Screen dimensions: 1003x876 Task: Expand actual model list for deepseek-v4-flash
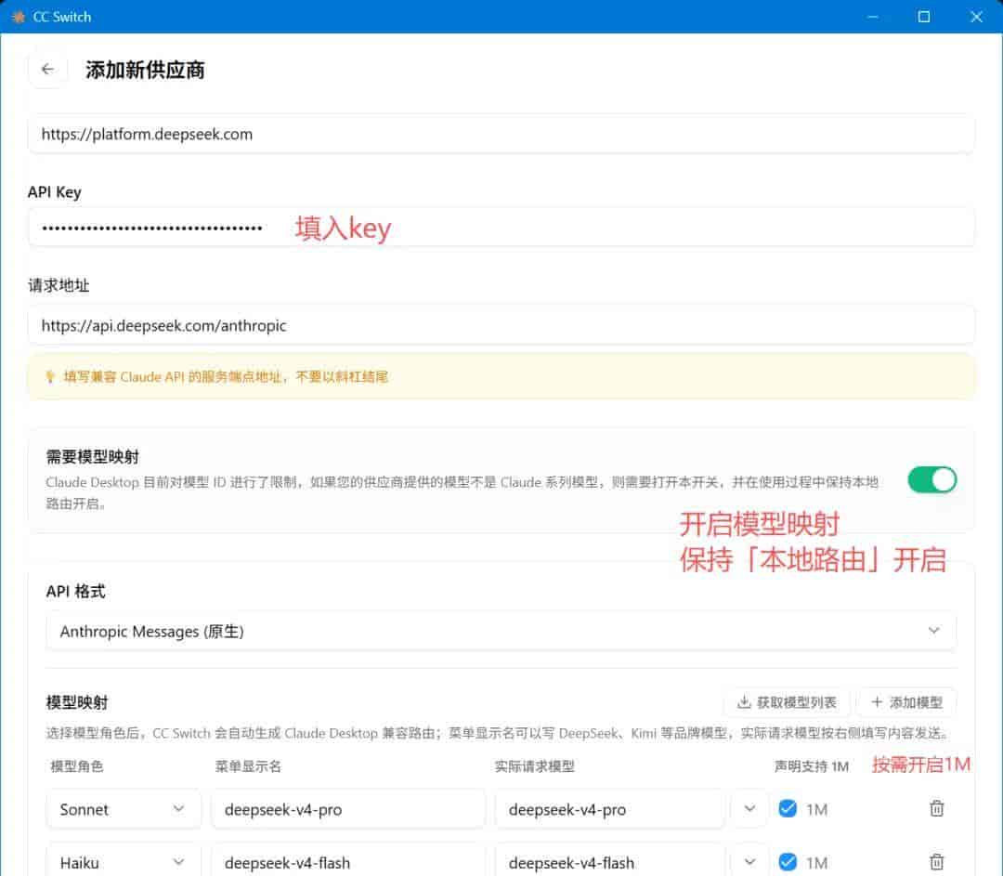(x=749, y=862)
